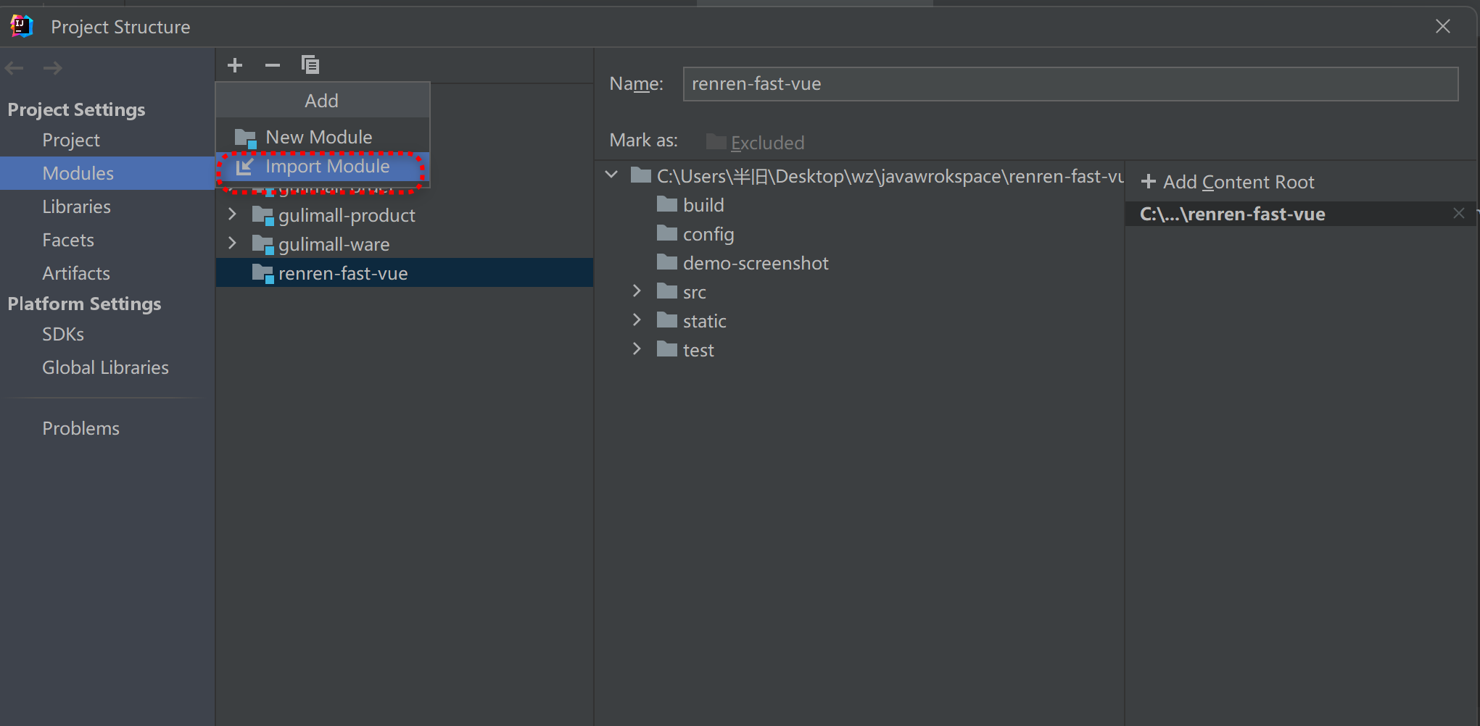Select the gulimall-ware module label
Image resolution: width=1480 pixels, height=726 pixels.
[334, 244]
